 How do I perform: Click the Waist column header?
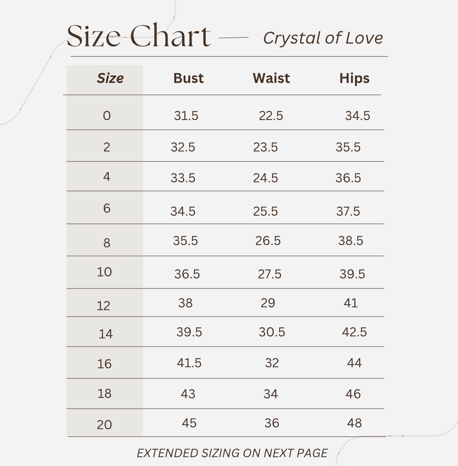click(271, 78)
